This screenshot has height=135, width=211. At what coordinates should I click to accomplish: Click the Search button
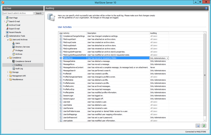pyautogui.click(x=39, y=13)
